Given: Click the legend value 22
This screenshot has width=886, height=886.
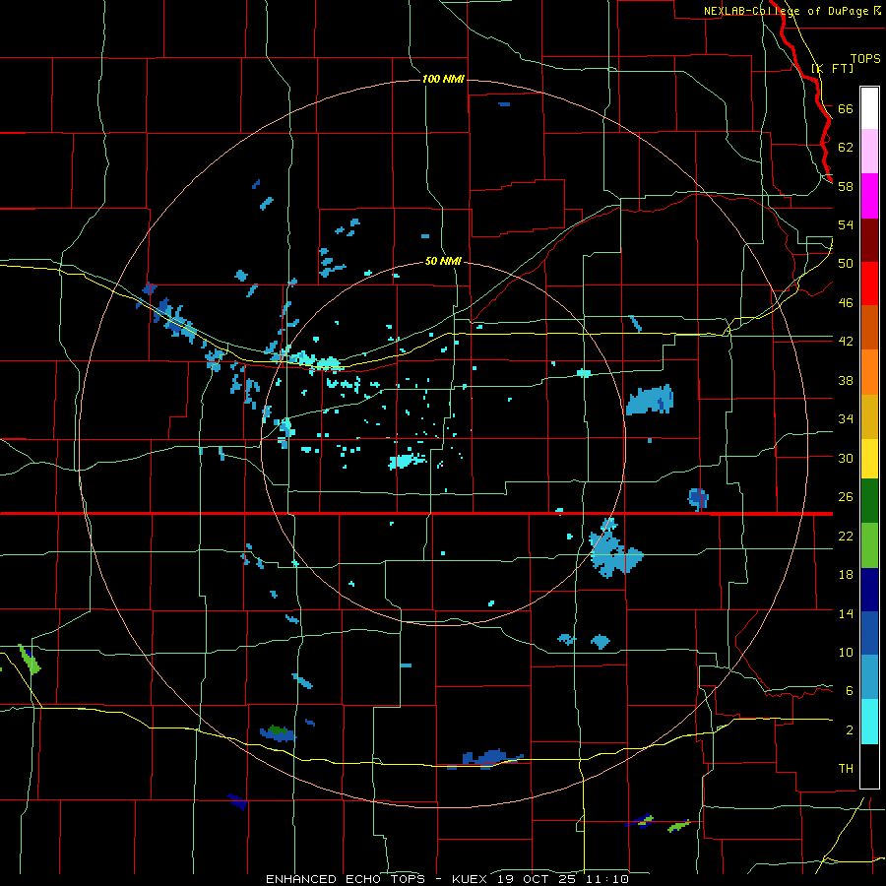Looking at the screenshot, I should pos(846,536).
